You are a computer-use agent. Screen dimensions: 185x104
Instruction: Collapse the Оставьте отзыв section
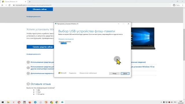[x=28, y=84]
